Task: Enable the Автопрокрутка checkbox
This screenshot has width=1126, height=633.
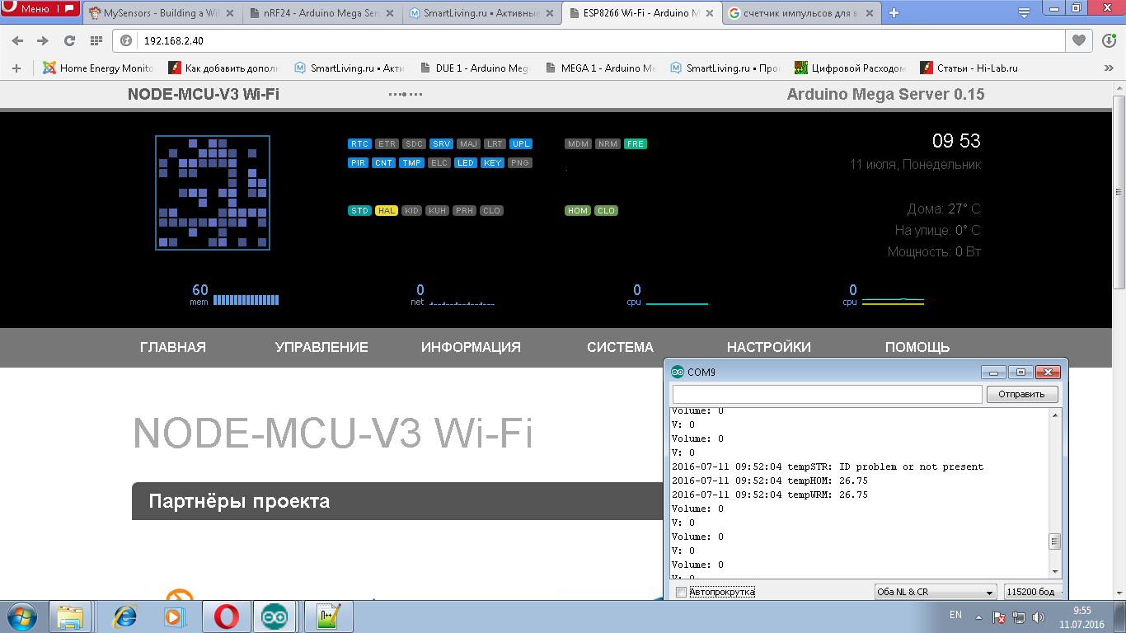Action: (681, 592)
